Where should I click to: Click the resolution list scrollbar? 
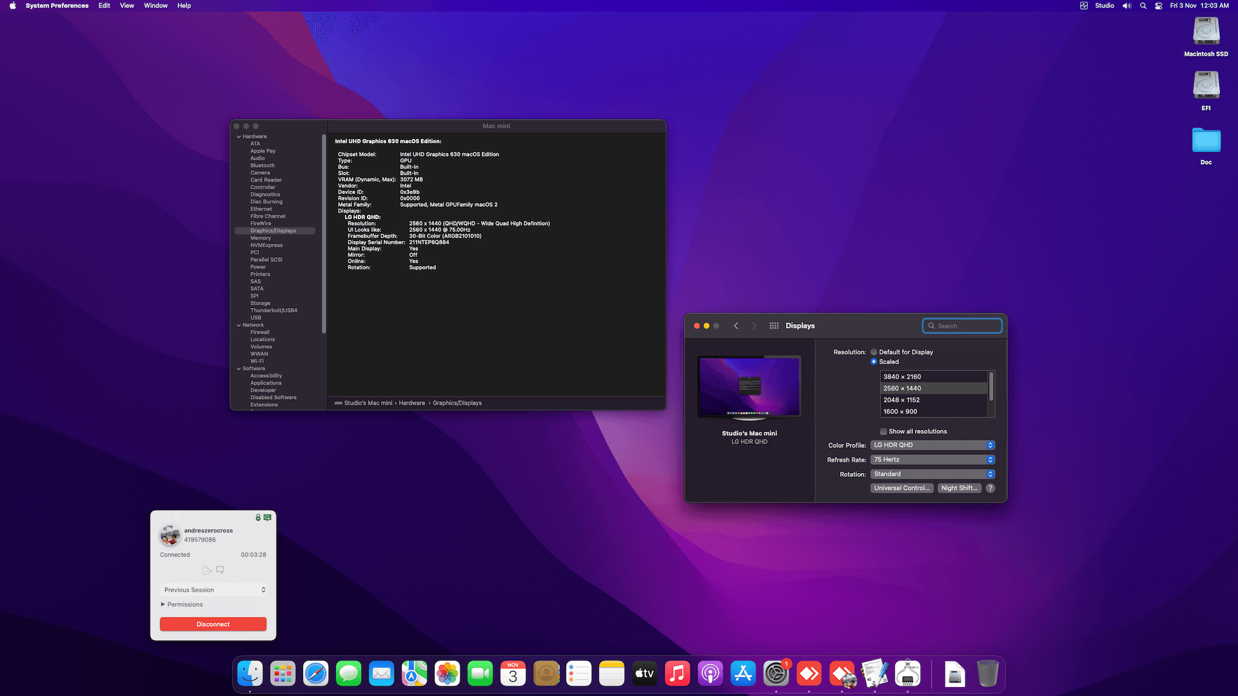tap(991, 387)
